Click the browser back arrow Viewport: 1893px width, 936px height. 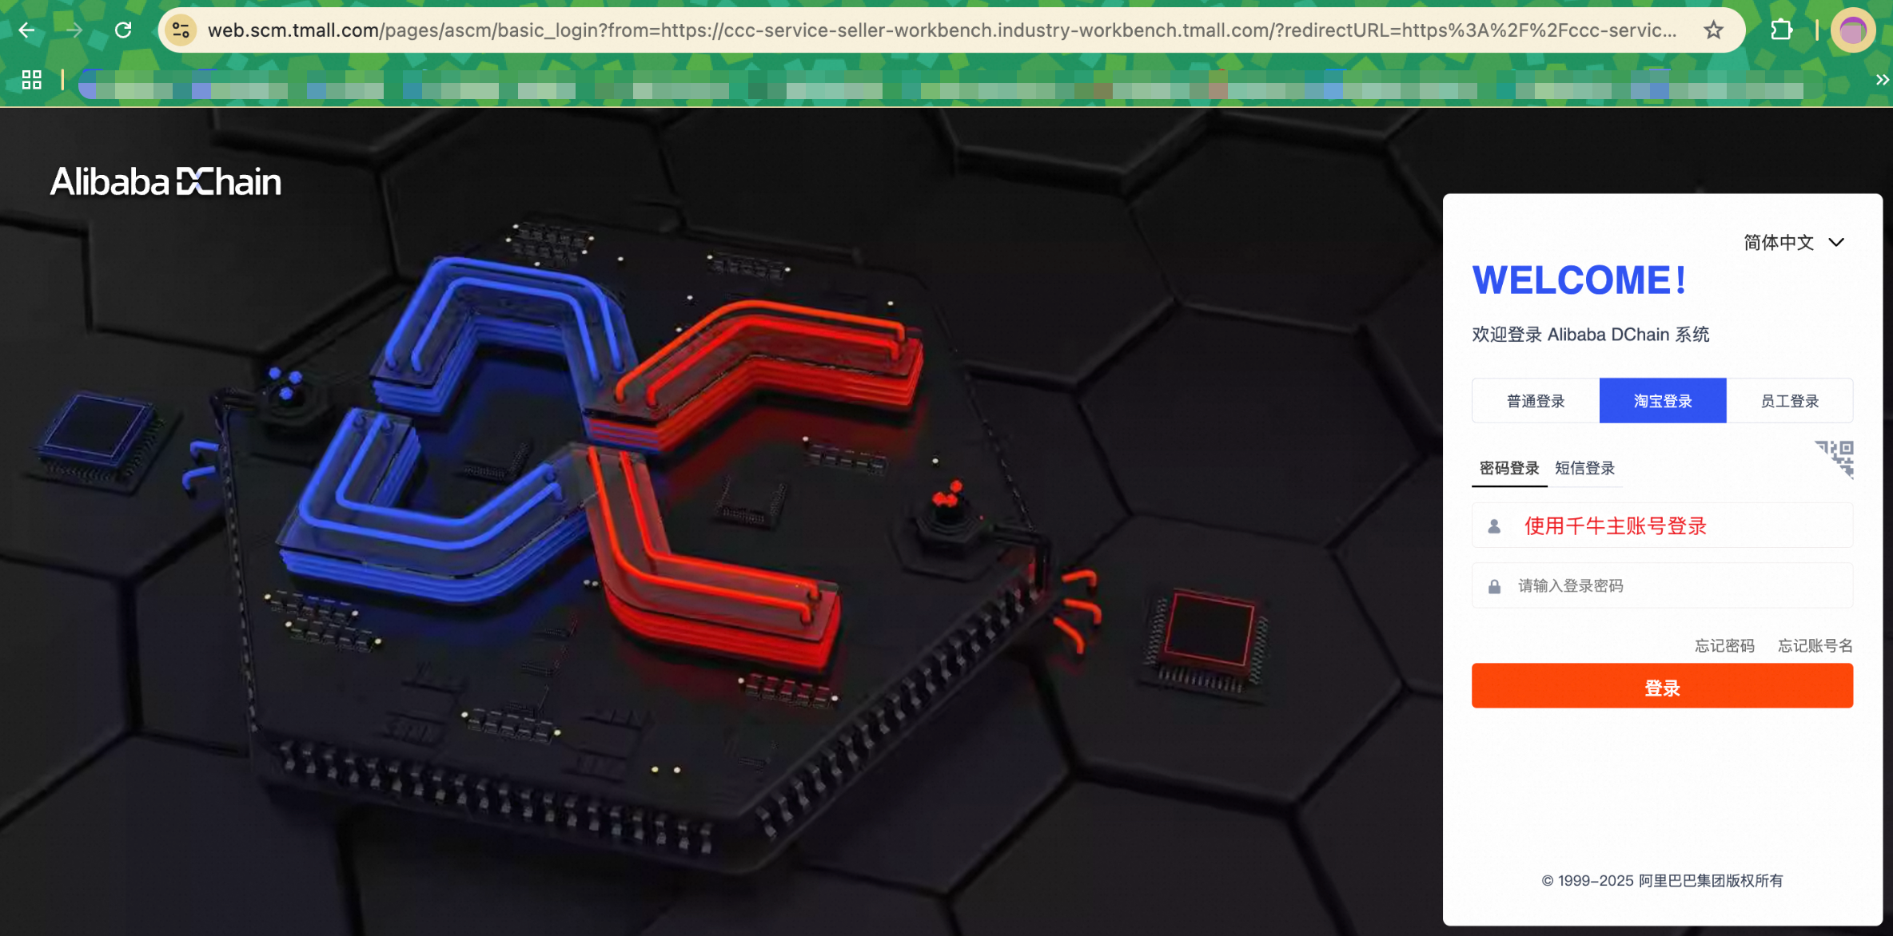pyautogui.click(x=26, y=30)
